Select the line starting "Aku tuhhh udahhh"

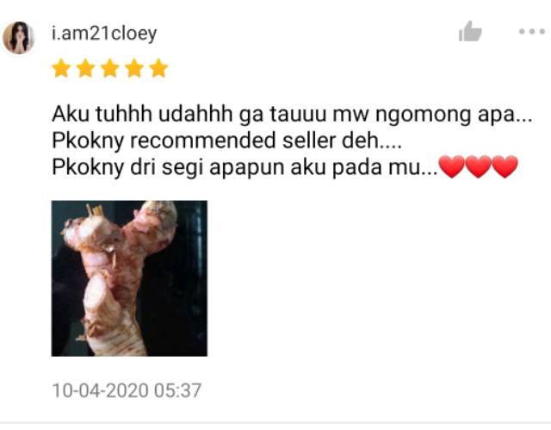coord(292,115)
